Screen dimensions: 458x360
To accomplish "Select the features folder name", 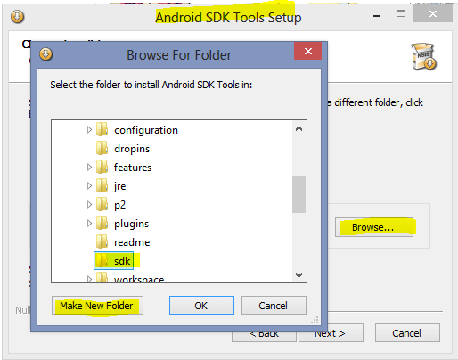I will tap(133, 168).
